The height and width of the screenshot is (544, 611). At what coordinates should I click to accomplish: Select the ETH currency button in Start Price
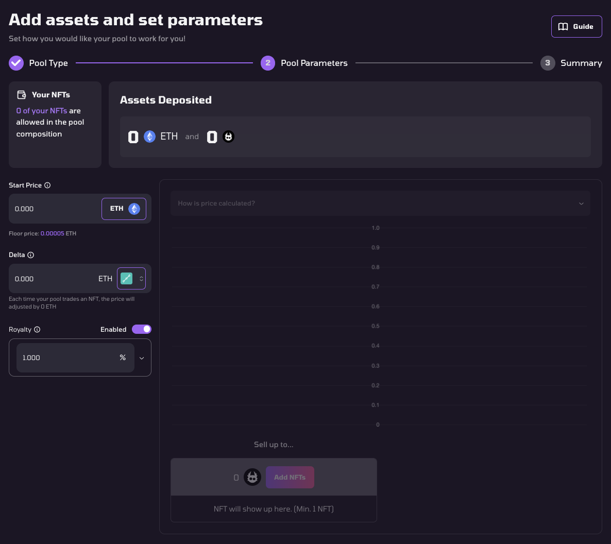tap(124, 209)
